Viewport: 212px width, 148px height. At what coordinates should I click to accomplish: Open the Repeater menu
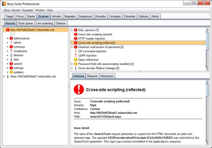[28, 10]
